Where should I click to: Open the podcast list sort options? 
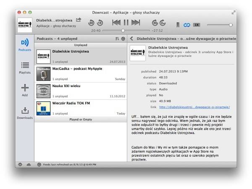click(117, 39)
